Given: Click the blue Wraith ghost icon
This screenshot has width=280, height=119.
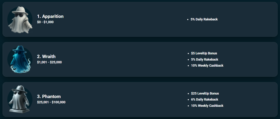Looking at the screenshot, I should [x=19, y=60].
